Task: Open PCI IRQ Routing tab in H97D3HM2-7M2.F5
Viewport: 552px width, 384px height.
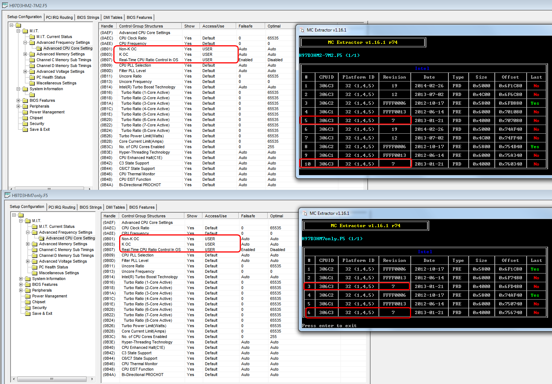Action: tap(59, 17)
